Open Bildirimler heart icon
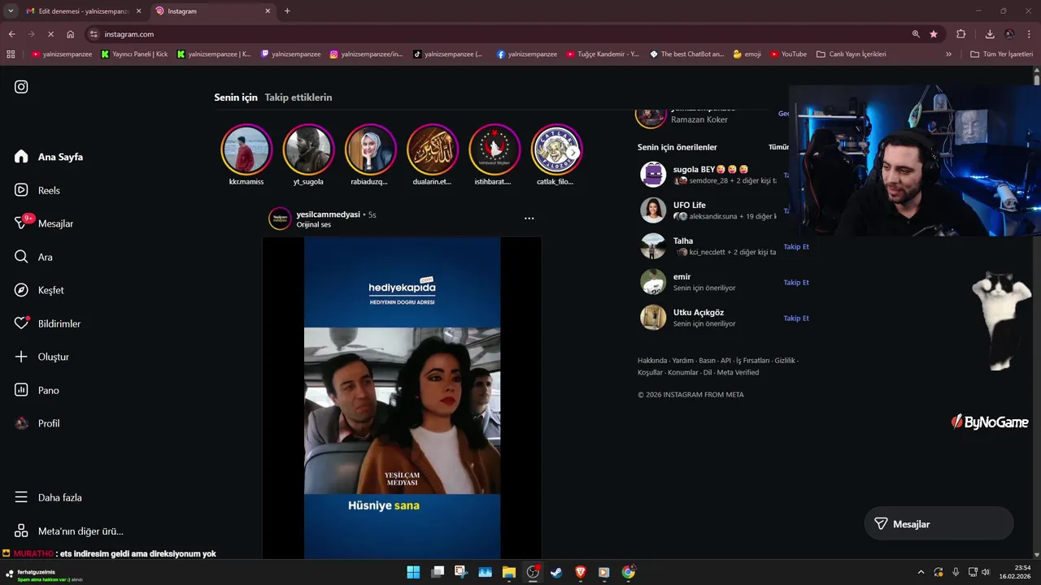Image resolution: width=1041 pixels, height=585 pixels. (x=21, y=323)
